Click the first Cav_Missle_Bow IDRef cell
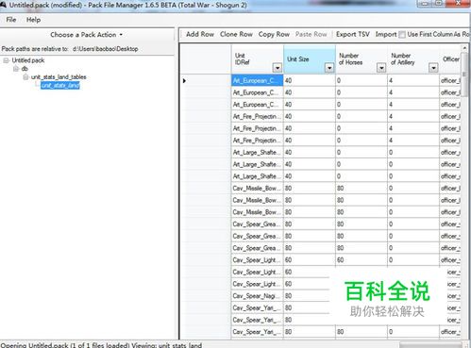471x348 pixels. click(x=257, y=189)
